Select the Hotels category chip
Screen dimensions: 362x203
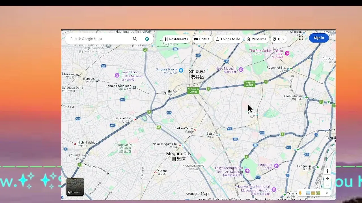tap(202, 39)
